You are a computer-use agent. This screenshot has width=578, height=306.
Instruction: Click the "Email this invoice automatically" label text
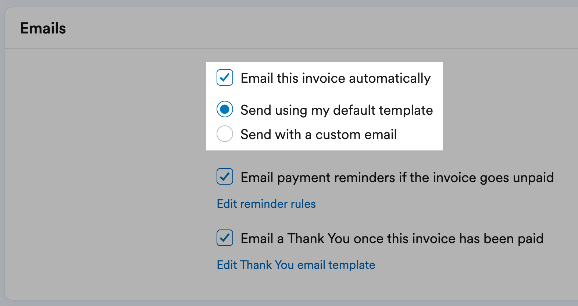335,78
